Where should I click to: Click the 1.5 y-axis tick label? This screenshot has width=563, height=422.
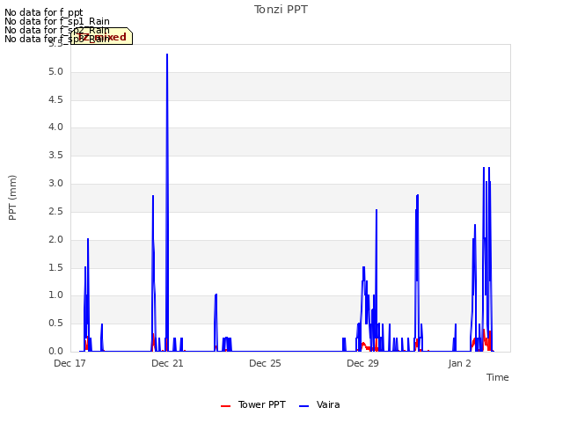click(55, 267)
